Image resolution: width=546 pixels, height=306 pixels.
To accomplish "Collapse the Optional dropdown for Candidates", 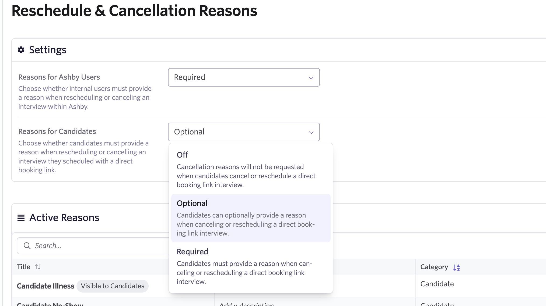I will coord(243,132).
